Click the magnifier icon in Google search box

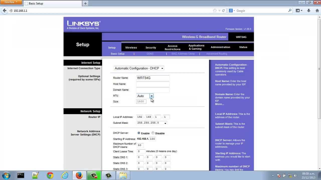pos(290,10)
